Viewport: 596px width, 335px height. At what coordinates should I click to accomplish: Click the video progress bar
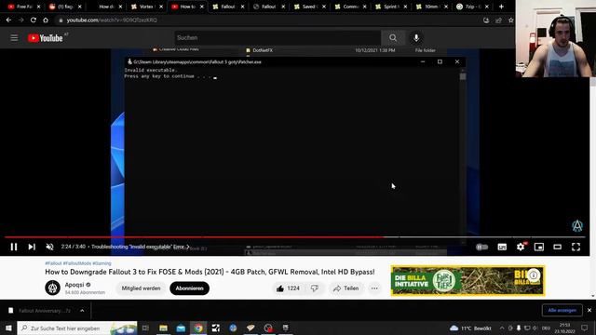295,237
